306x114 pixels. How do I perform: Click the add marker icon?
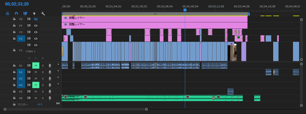[x=34, y=14]
